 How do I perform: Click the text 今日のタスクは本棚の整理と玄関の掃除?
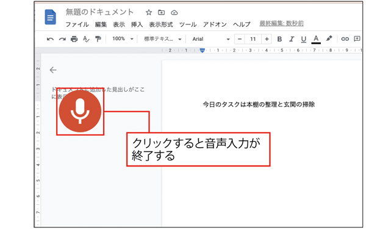pos(259,105)
